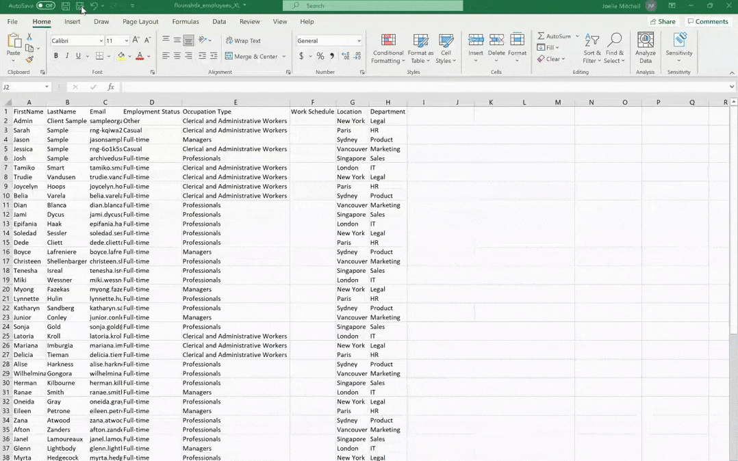738x461 pixels.
Task: Toggle the AutoSave switch
Action: tap(46, 5)
